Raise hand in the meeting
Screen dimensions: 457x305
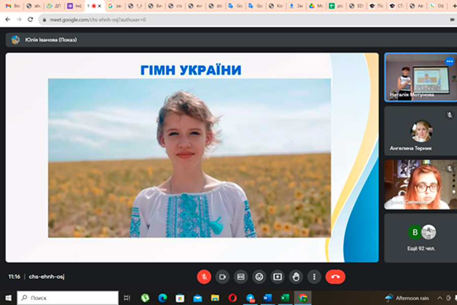296,277
